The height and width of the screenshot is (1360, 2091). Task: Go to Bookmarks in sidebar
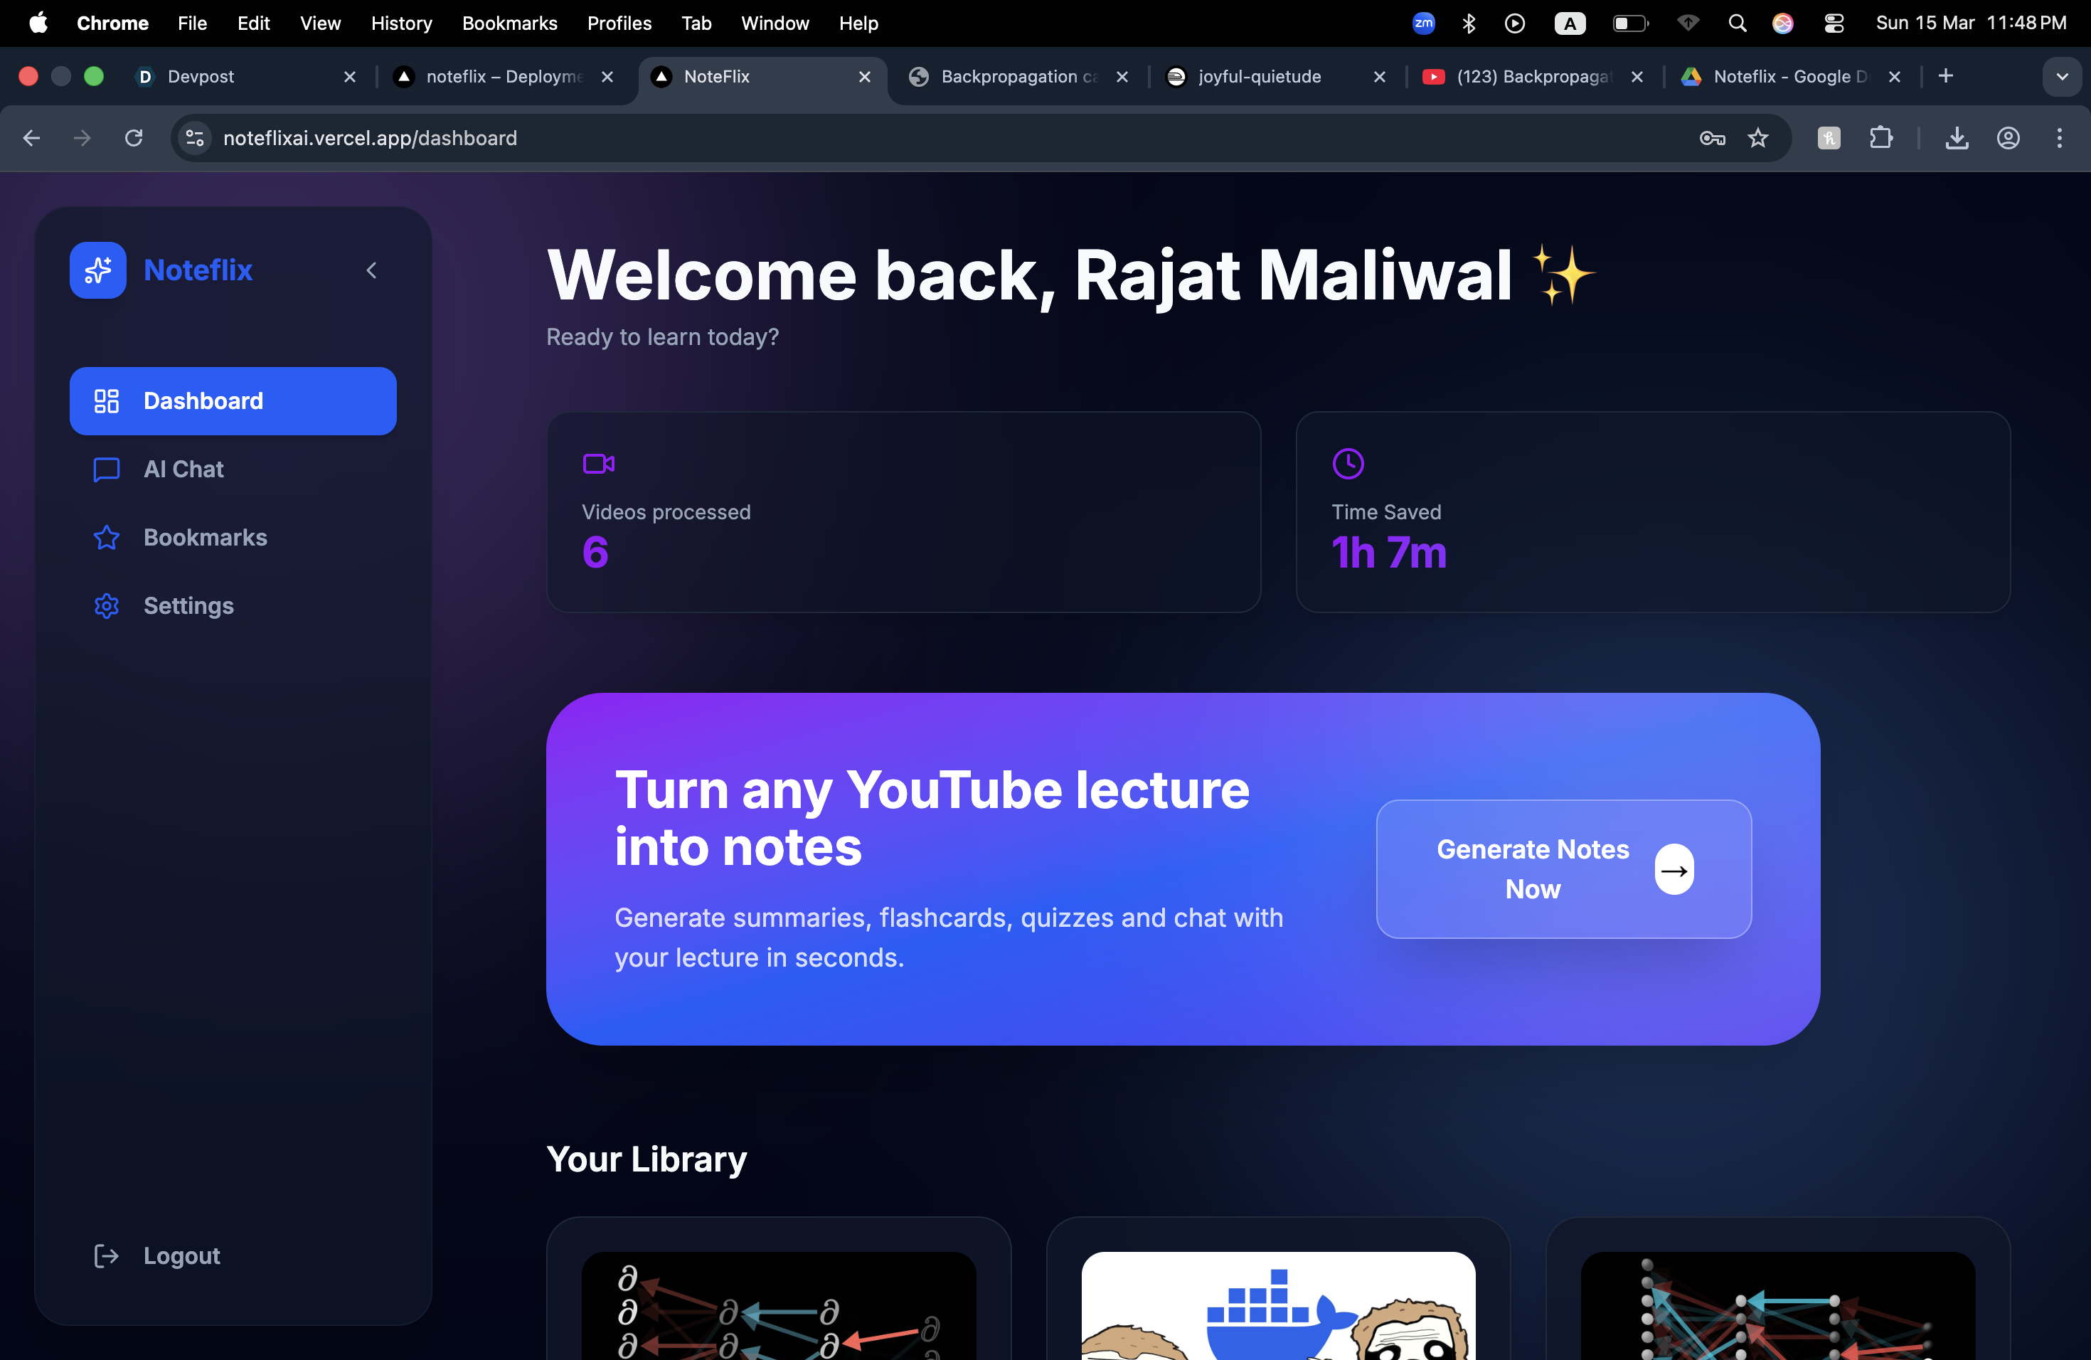(x=204, y=538)
